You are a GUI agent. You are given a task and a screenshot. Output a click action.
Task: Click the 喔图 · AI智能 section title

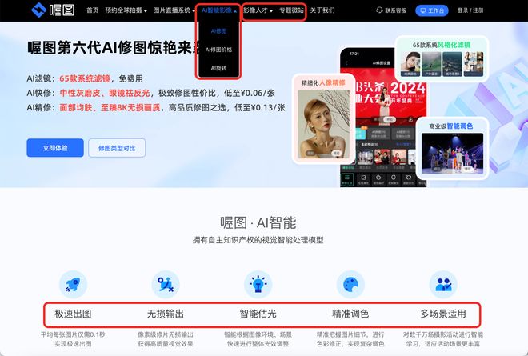click(258, 222)
